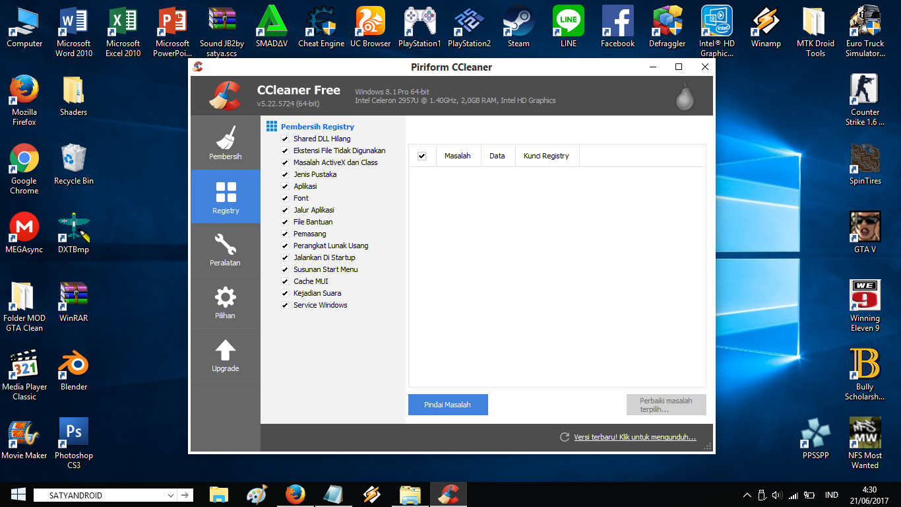Select the PPSSPP desktop icon
Viewport: 901px width, 507px height.
click(816, 440)
